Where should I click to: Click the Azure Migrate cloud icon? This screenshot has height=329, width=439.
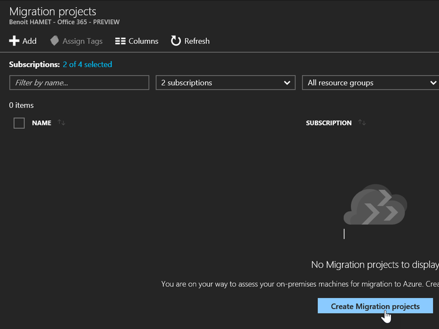pyautogui.click(x=375, y=205)
